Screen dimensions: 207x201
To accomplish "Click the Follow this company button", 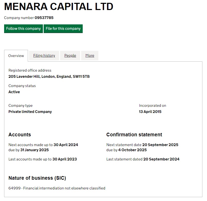I will (x=23, y=28).
